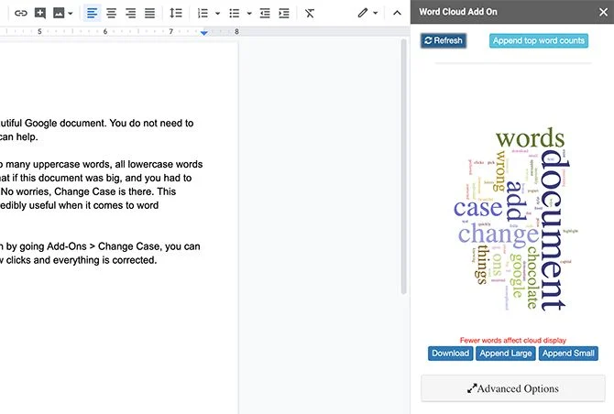Center align the text
The width and height of the screenshot is (614, 414).
(x=111, y=14)
